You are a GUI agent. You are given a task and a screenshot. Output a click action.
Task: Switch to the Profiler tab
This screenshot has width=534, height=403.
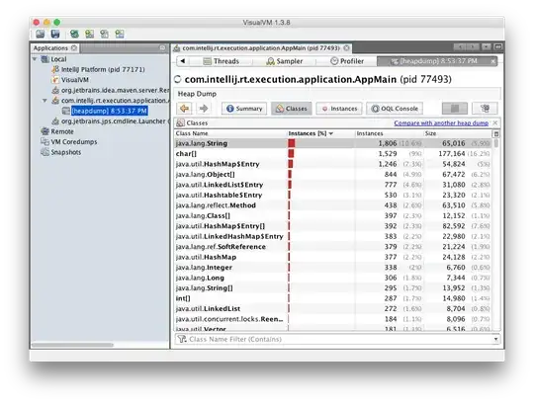(x=347, y=61)
